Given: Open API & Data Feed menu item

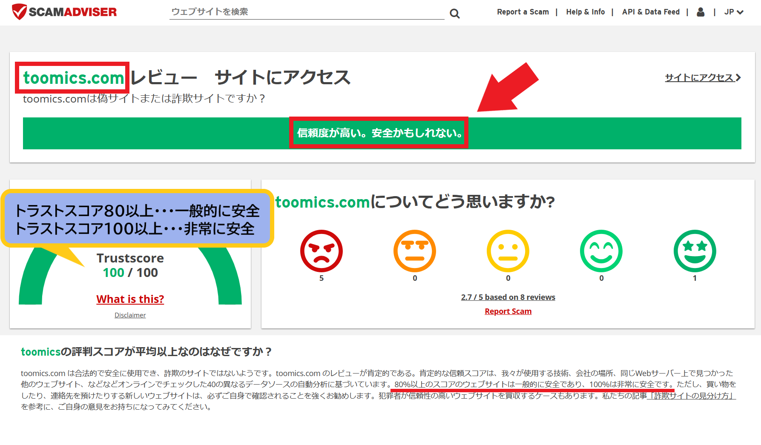Looking at the screenshot, I should pyautogui.click(x=651, y=12).
